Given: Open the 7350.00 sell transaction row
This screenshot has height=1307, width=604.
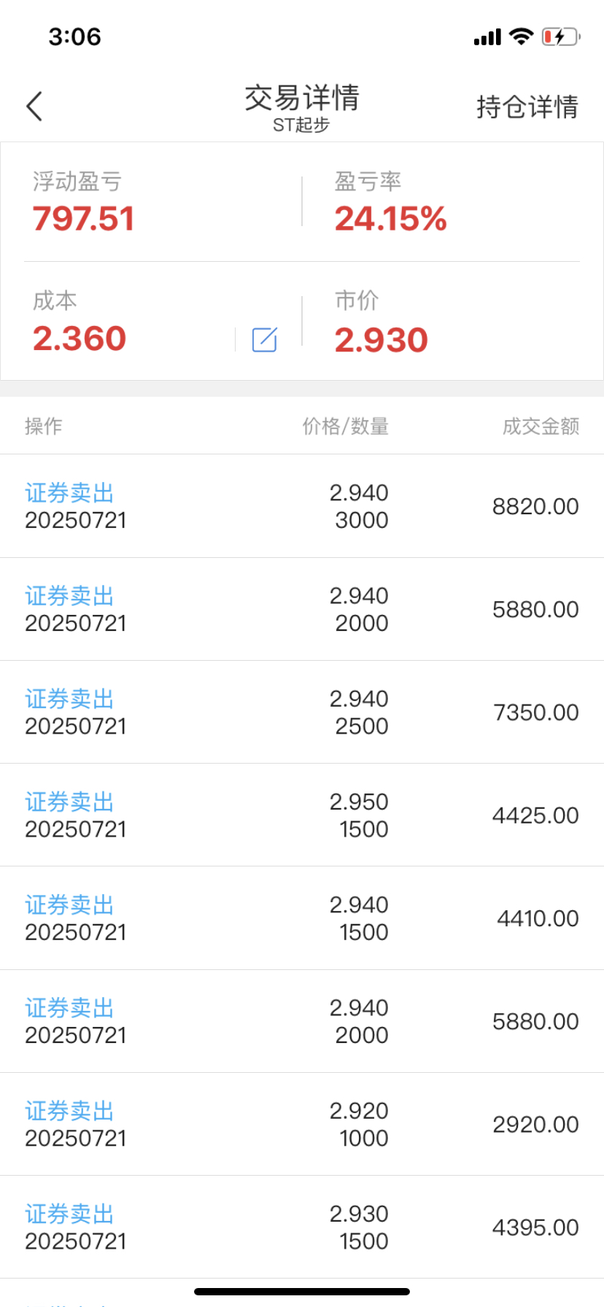Looking at the screenshot, I should click(x=302, y=712).
